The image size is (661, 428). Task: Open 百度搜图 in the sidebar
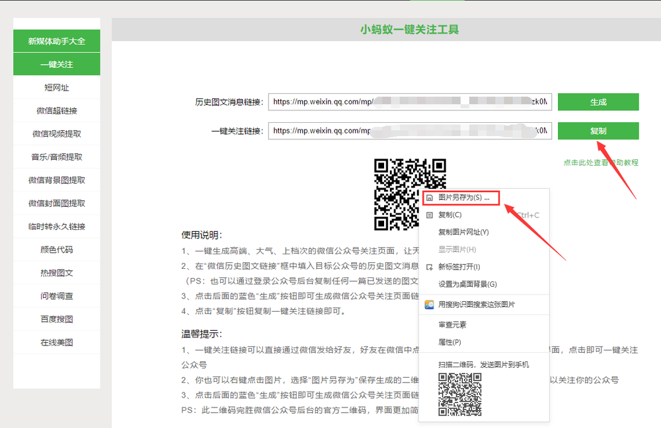coord(56,319)
